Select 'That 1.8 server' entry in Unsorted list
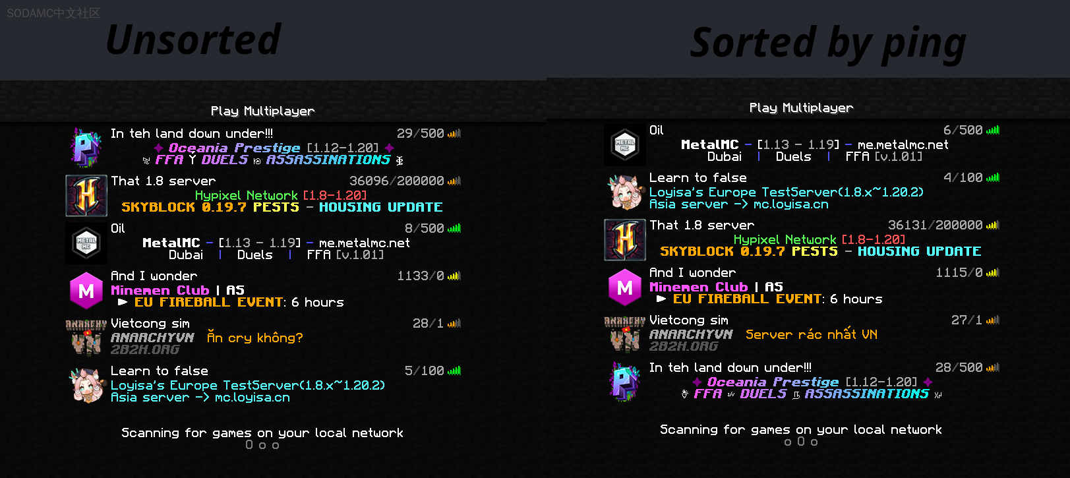The image size is (1070, 478). tap(264, 195)
